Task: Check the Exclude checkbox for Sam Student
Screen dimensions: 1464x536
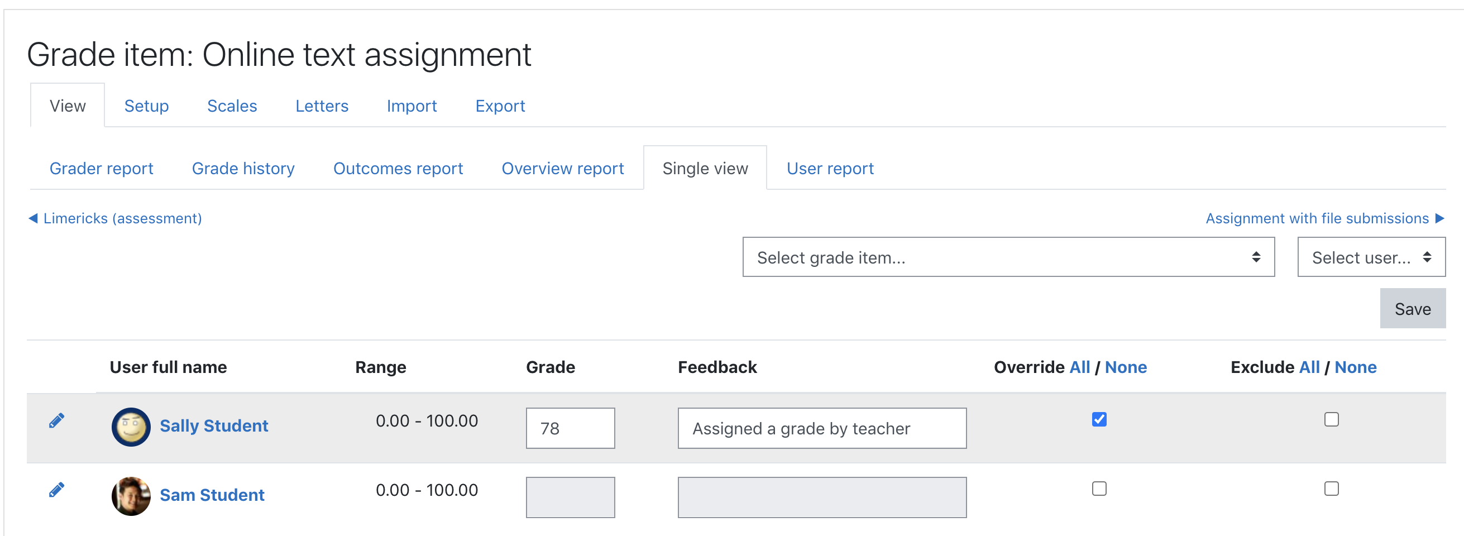Action: [x=1331, y=489]
